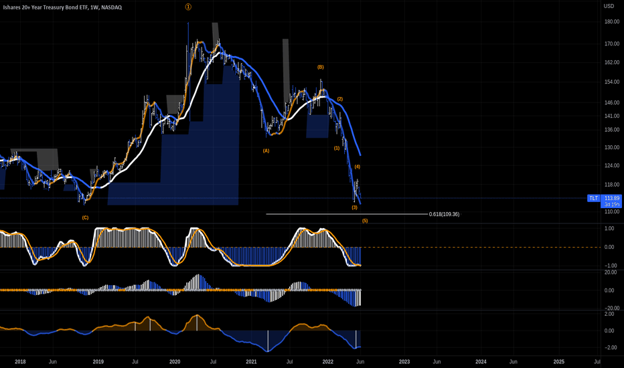Click the 130.00 price axis label
624x368 pixels.
point(612,147)
